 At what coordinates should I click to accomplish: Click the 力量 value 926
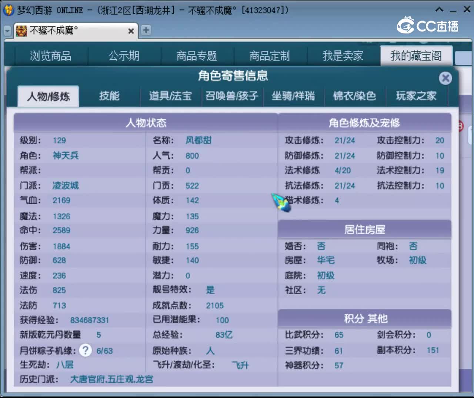pyautogui.click(x=192, y=230)
